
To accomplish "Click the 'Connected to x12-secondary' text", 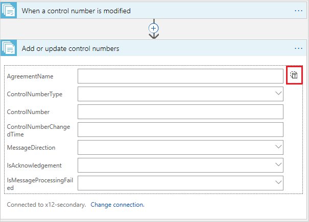I will tap(46, 205).
